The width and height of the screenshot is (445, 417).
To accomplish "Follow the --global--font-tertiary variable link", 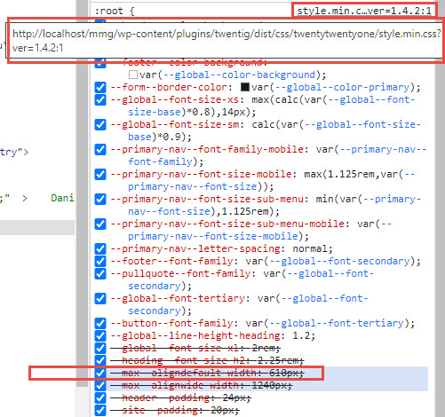I will (342, 323).
